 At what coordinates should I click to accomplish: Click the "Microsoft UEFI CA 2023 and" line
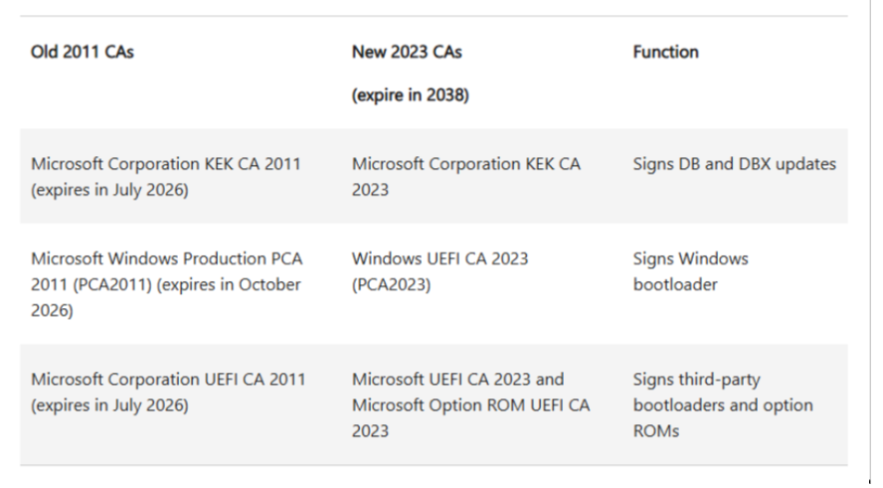457,380
